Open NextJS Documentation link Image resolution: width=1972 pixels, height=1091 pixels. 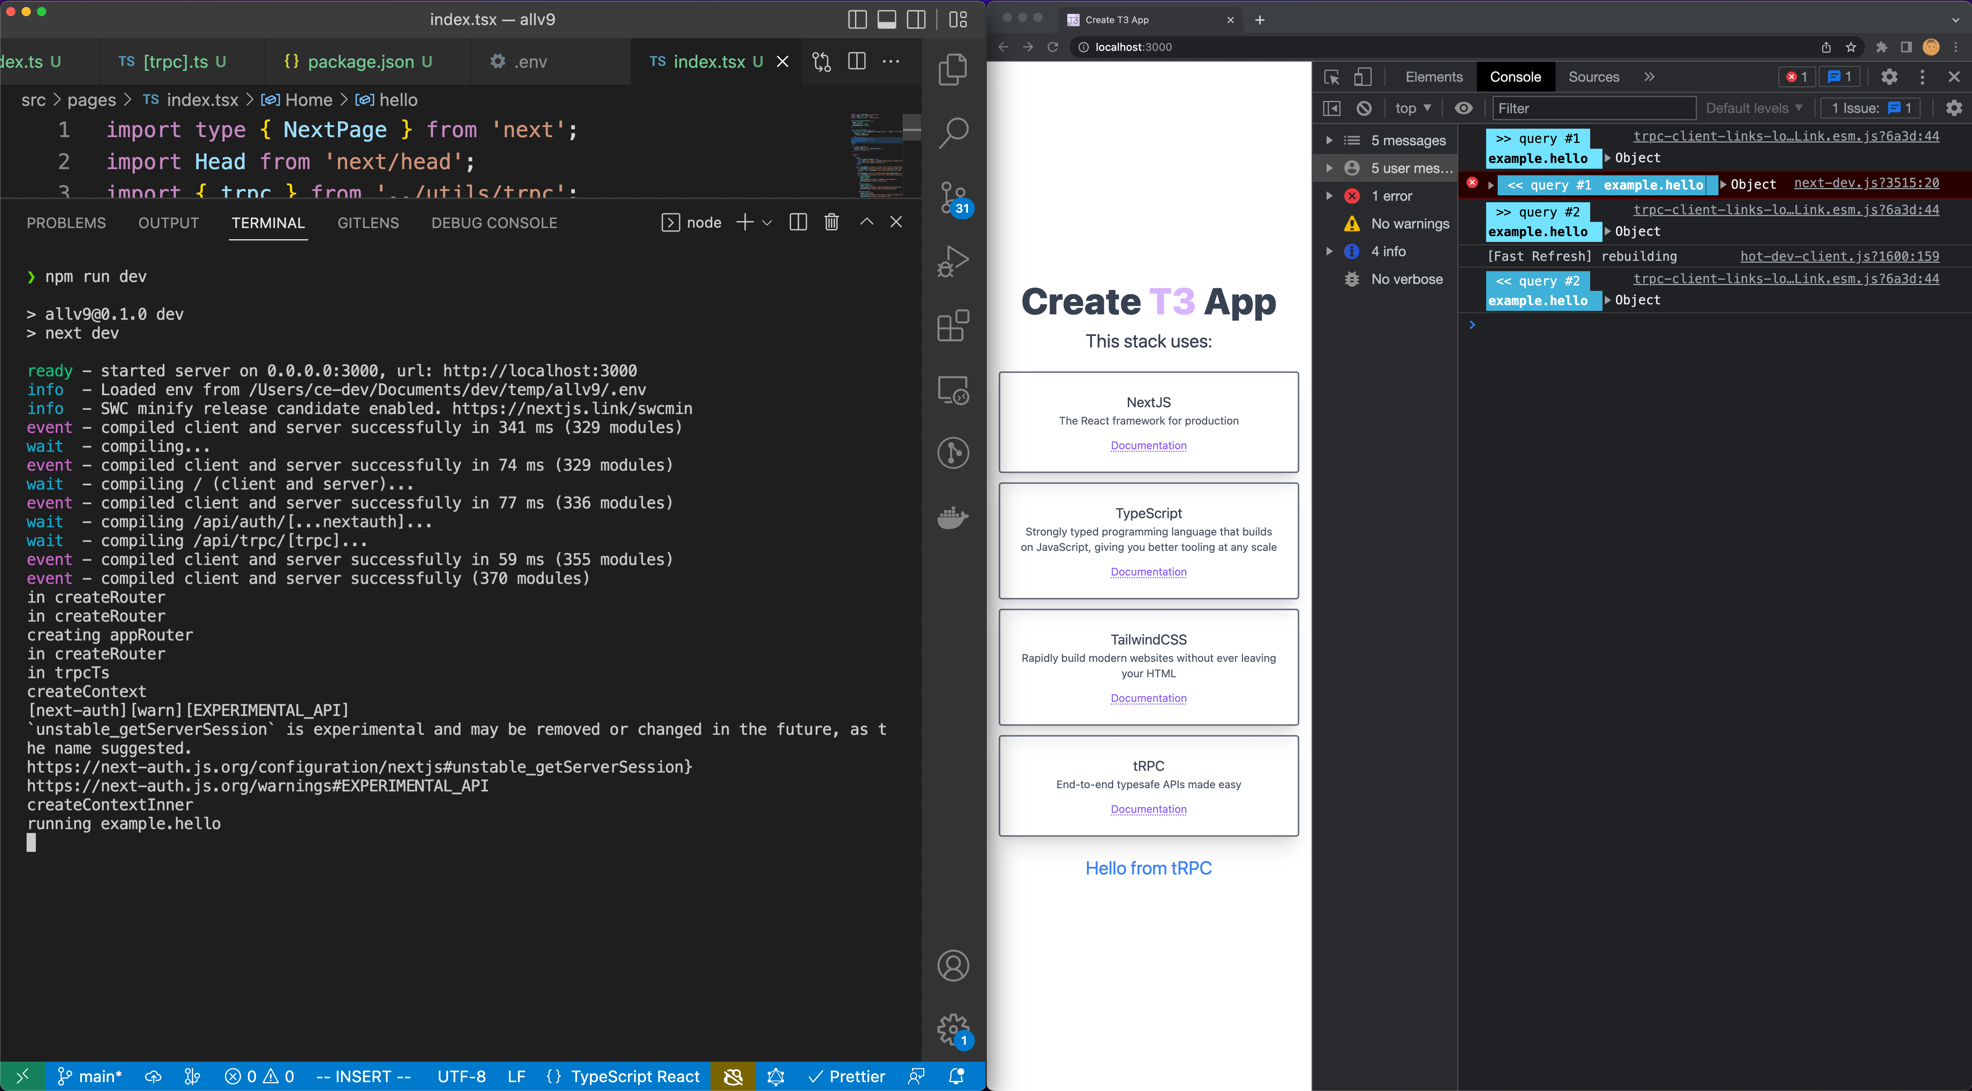coord(1148,446)
